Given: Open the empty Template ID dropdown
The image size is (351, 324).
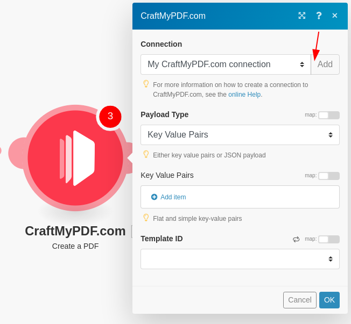Looking at the screenshot, I should pos(240,259).
